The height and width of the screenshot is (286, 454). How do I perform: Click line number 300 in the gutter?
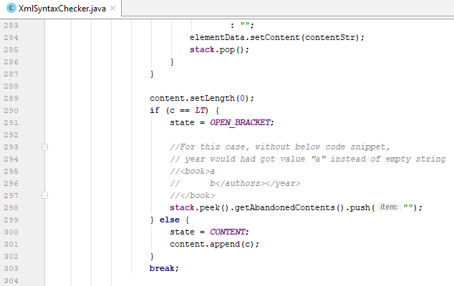coord(11,232)
